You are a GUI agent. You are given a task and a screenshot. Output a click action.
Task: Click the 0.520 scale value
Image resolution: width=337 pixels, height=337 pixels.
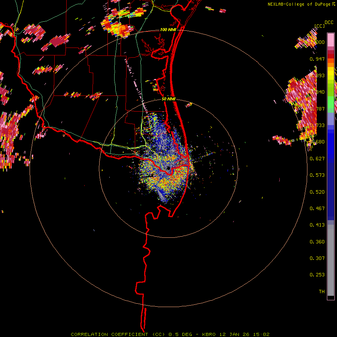tap(317, 192)
